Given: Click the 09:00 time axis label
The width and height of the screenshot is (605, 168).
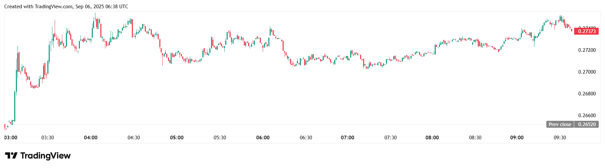Looking at the screenshot, I should (x=517, y=138).
